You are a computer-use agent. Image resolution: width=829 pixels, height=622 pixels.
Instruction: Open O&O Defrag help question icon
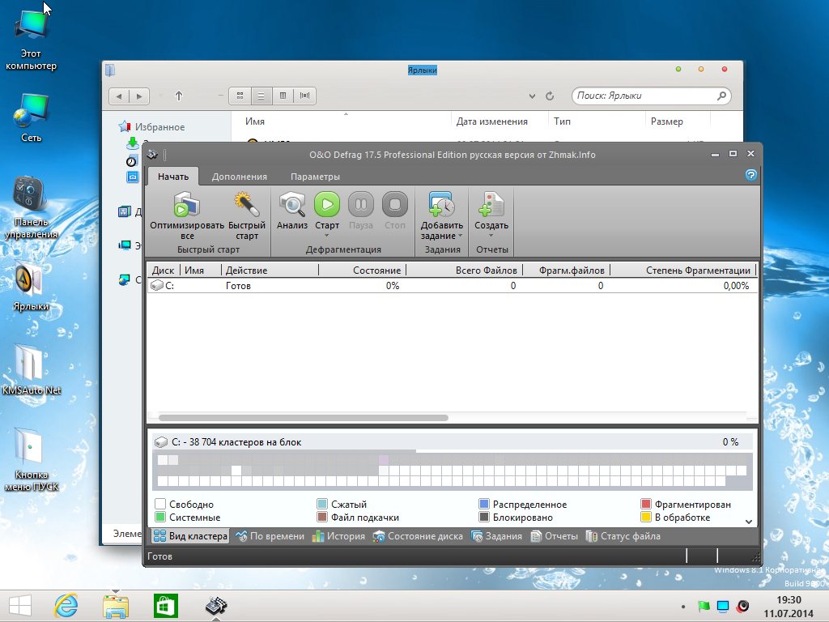750,175
